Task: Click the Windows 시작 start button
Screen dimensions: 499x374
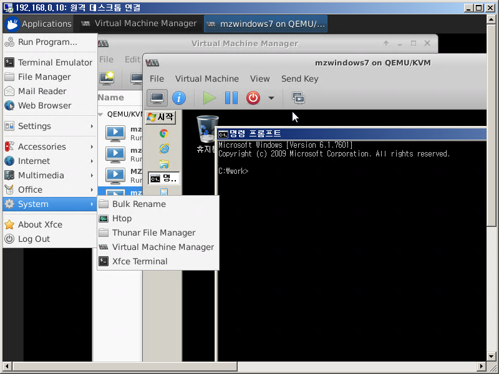Action: point(161,117)
